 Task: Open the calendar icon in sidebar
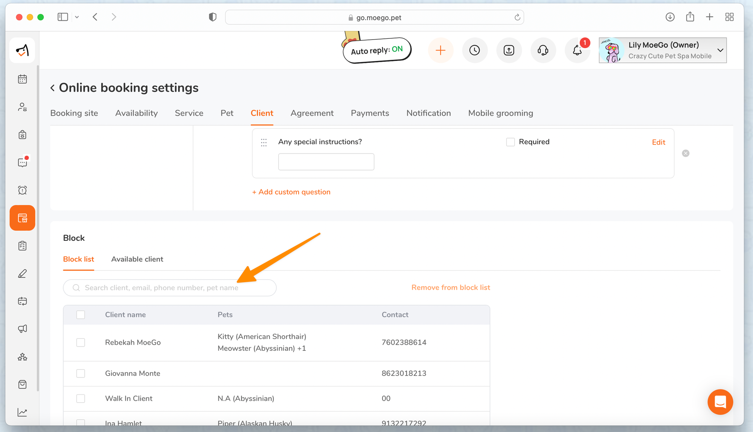(x=22, y=79)
